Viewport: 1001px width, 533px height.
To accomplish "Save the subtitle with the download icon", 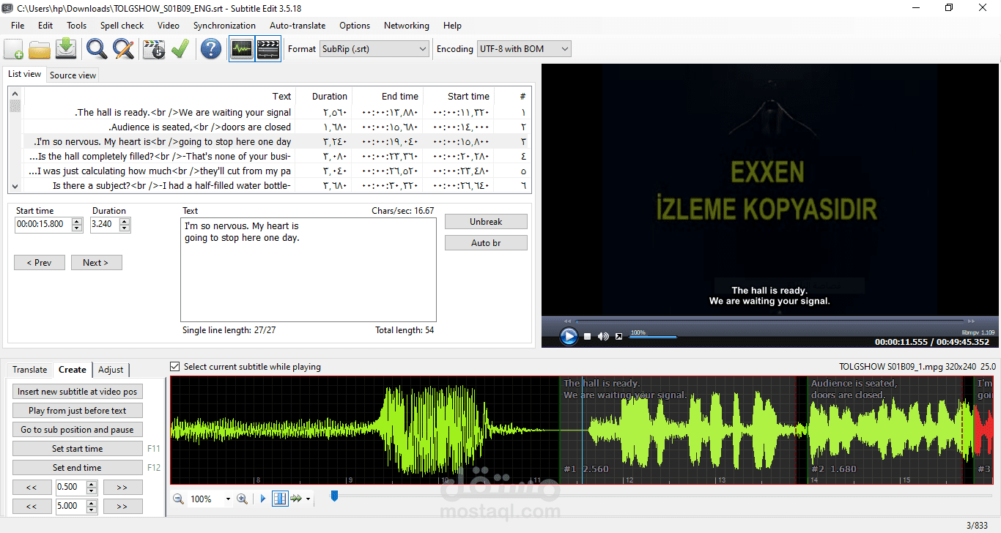I will tap(66, 49).
